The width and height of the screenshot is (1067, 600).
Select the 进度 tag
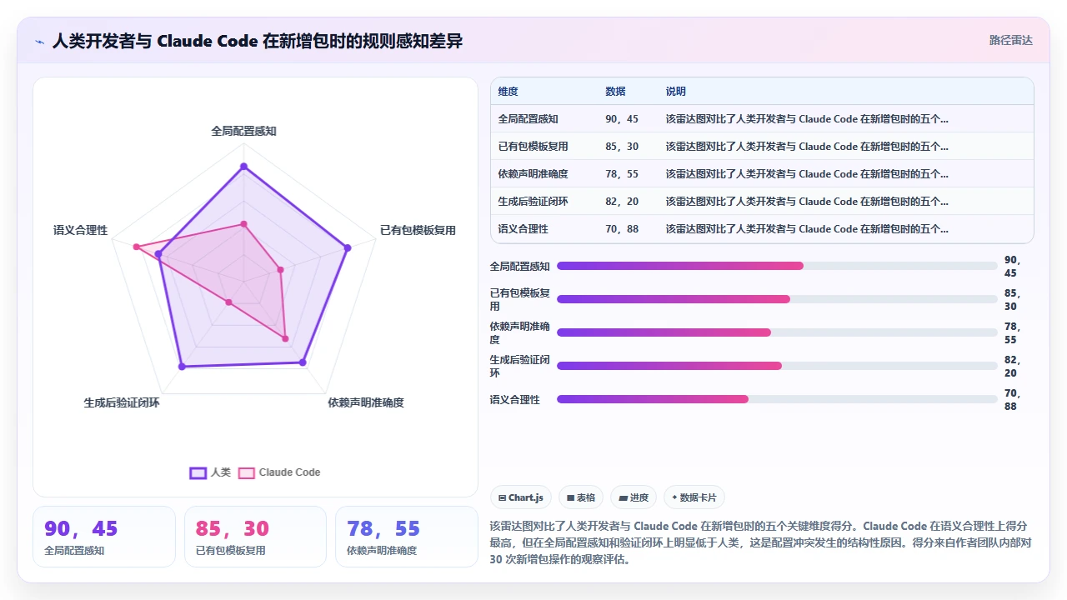coord(634,497)
